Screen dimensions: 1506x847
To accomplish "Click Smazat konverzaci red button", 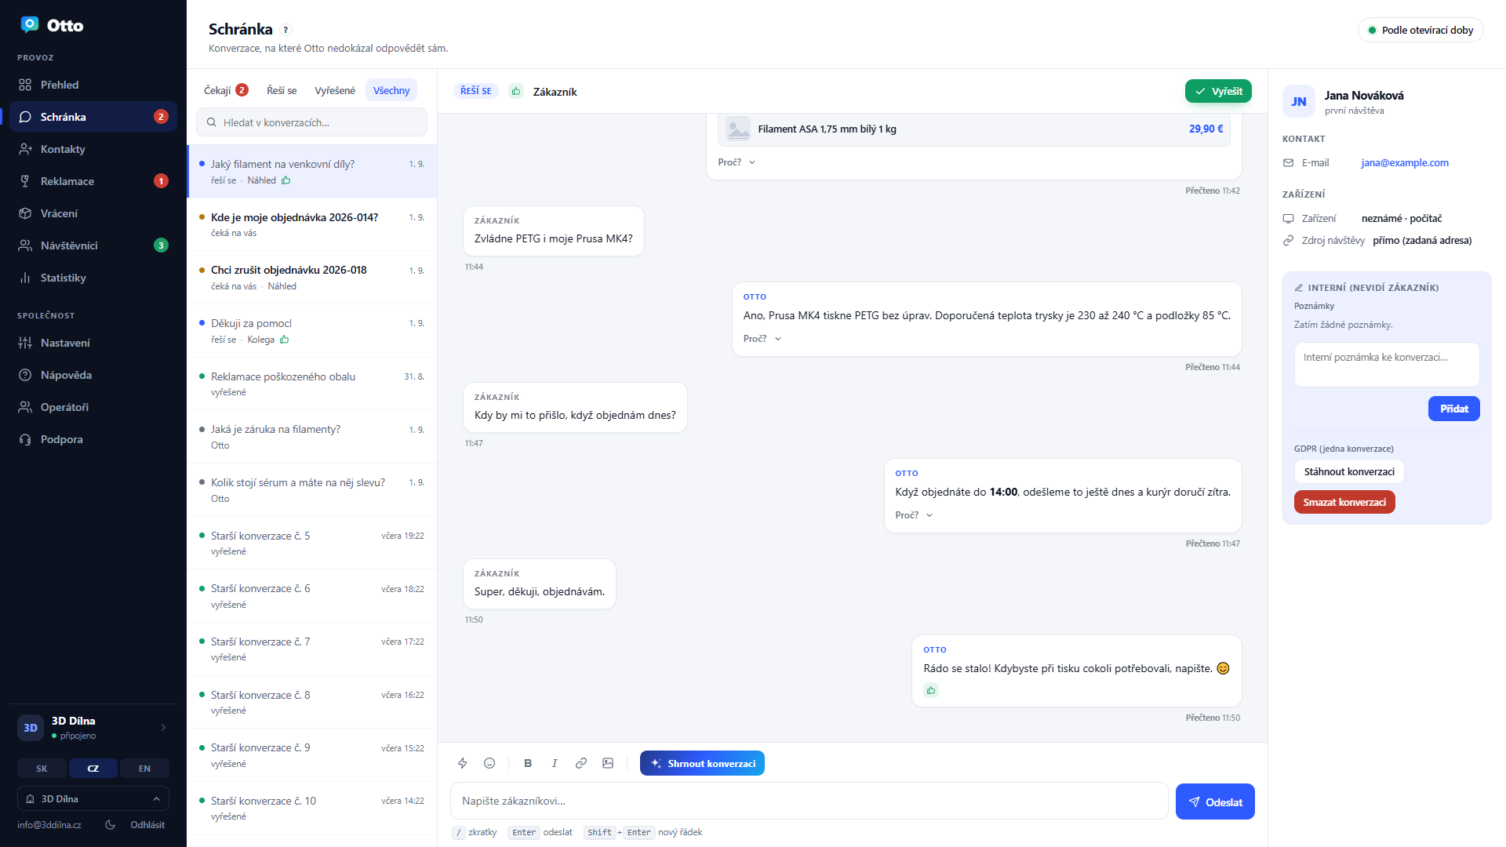I will click(x=1344, y=502).
